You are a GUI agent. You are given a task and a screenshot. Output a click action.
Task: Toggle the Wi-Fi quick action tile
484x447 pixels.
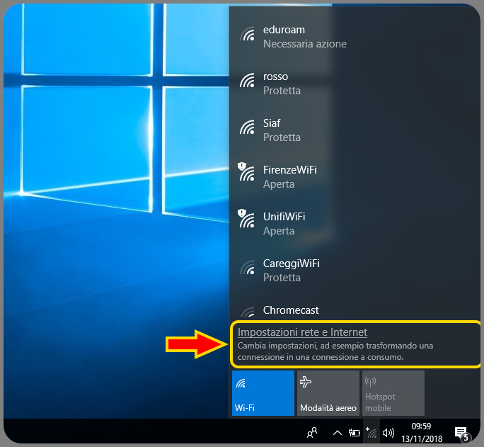[263, 393]
